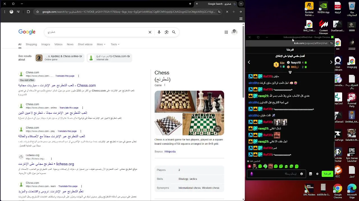Open options menu for first Chess.com result
This screenshot has height=201, width=359.
tap(78, 76)
